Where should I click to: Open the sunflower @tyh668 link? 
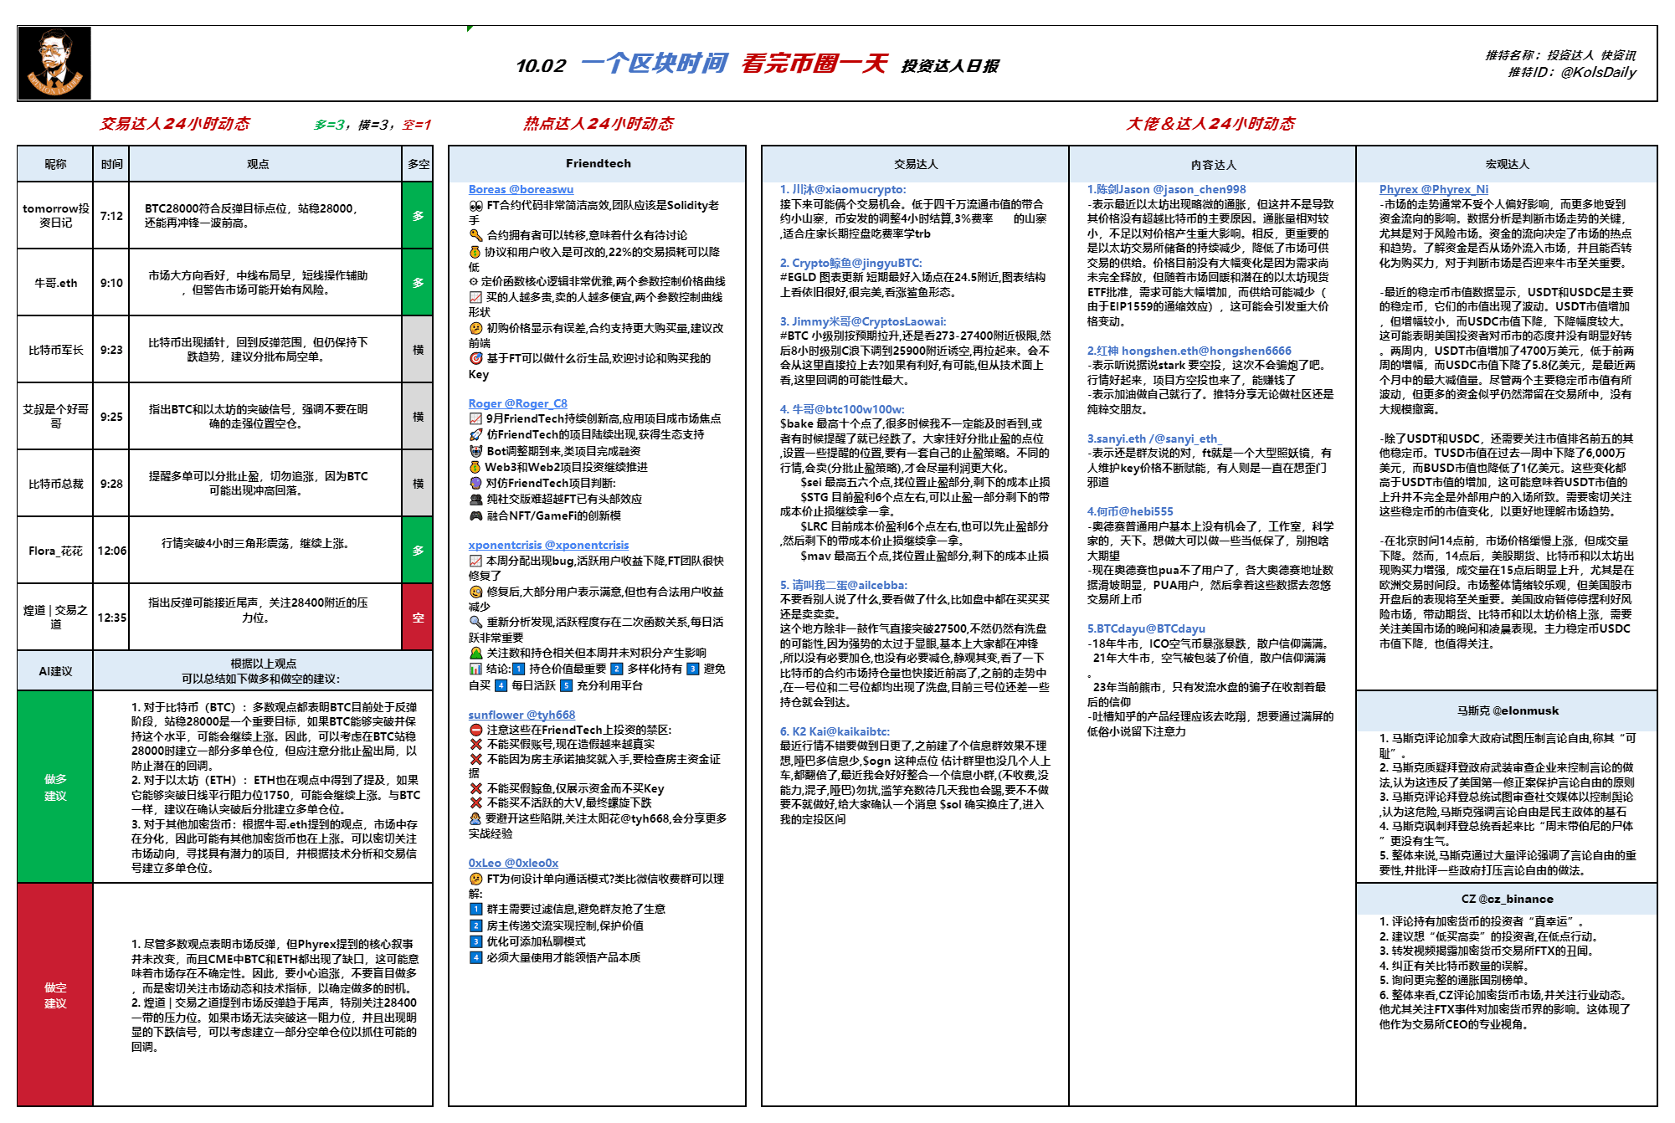point(522,715)
